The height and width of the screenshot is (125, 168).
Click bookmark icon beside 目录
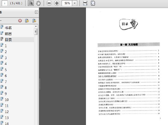[x=2, y=39]
